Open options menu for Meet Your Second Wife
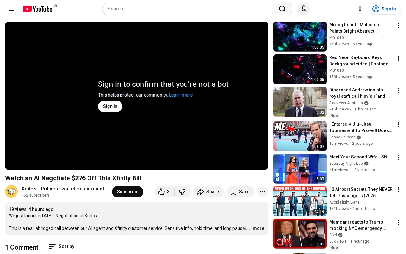Image resolution: width=406 pixels, height=254 pixels. pos(398,157)
